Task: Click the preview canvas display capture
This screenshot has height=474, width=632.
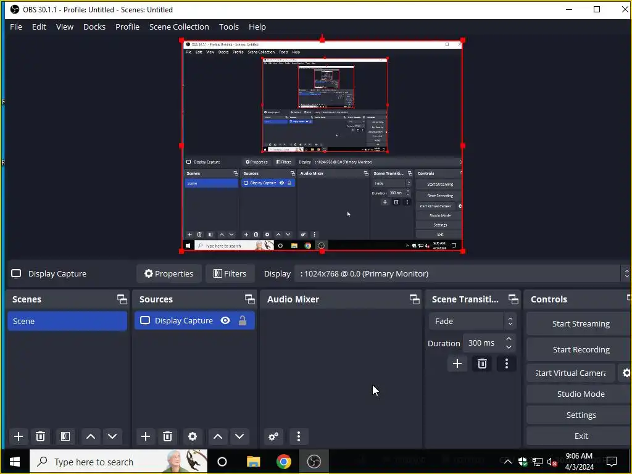Action: 322,146
